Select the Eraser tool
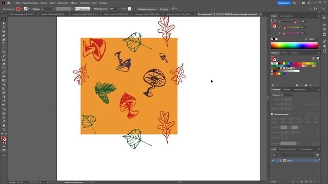 4,64
